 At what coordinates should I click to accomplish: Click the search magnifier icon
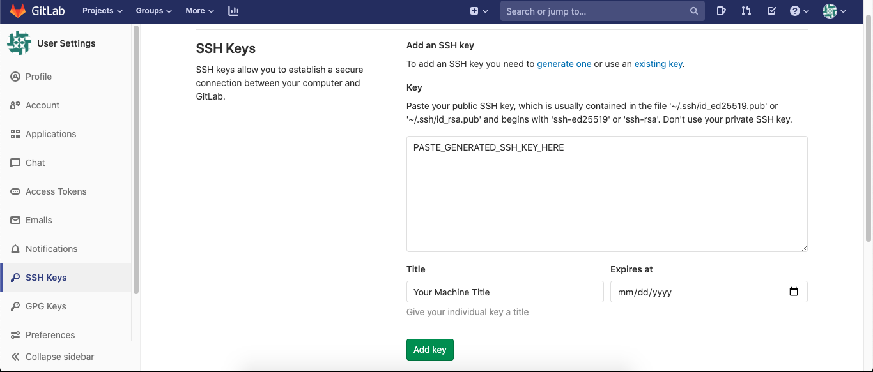[x=694, y=11]
